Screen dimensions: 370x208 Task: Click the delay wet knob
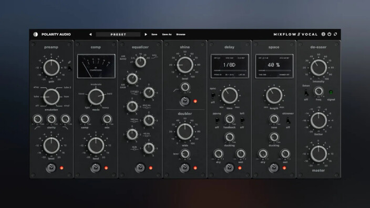241,154
